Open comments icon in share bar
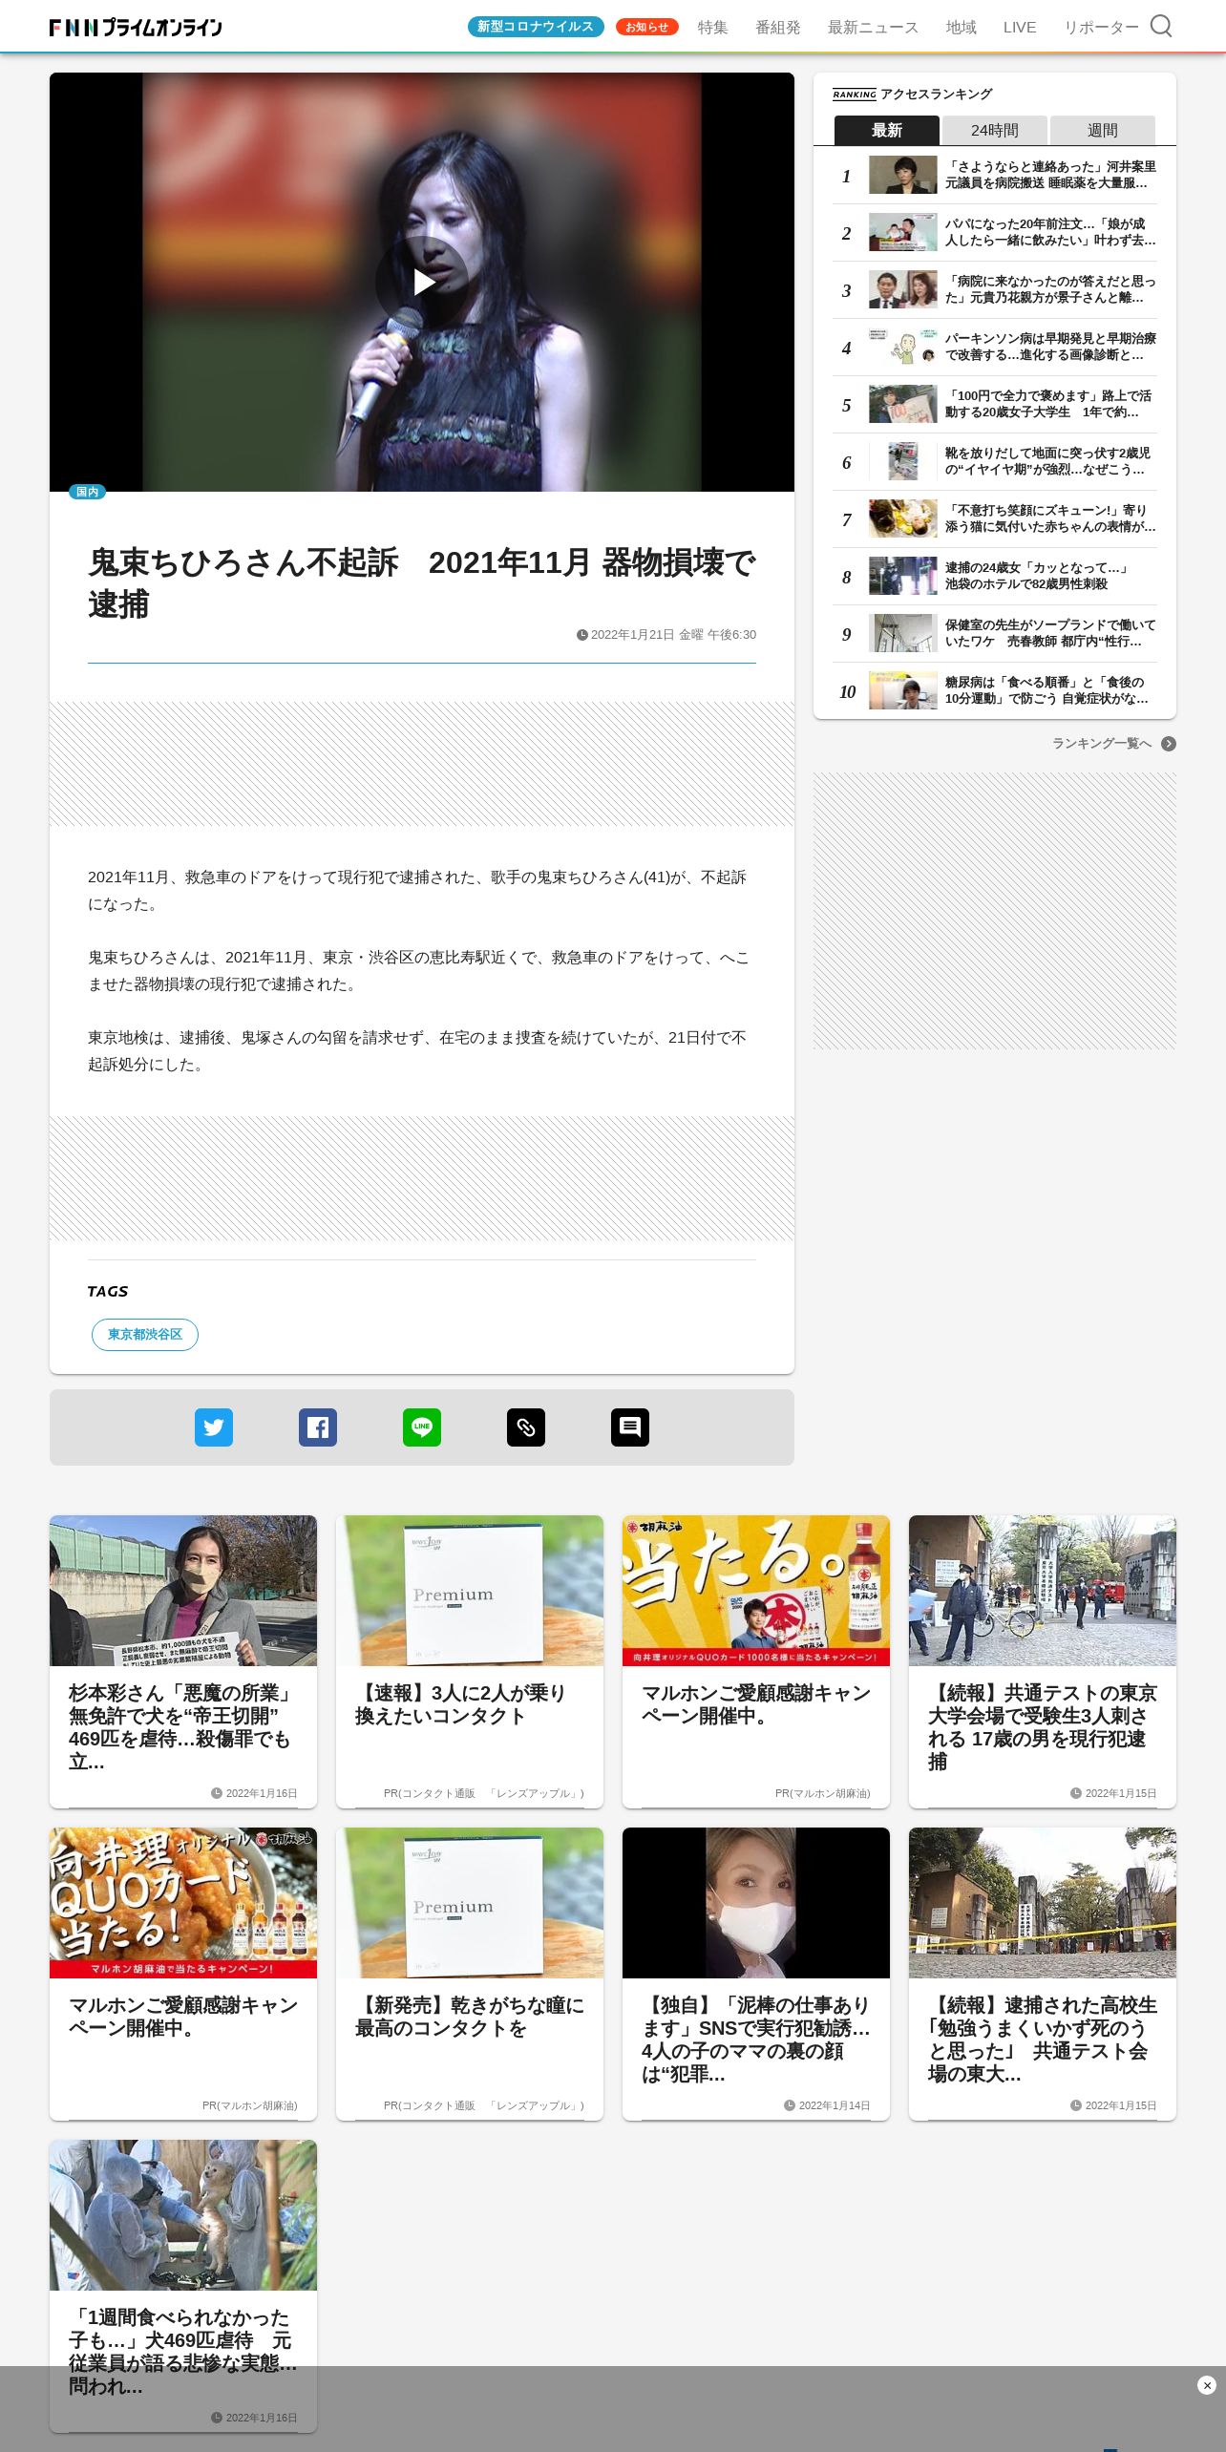This screenshot has width=1226, height=2452. 630,1427
